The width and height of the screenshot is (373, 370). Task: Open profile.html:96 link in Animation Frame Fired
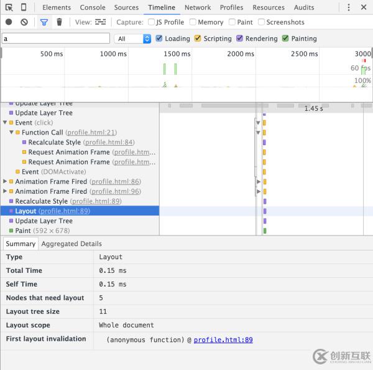point(116,191)
